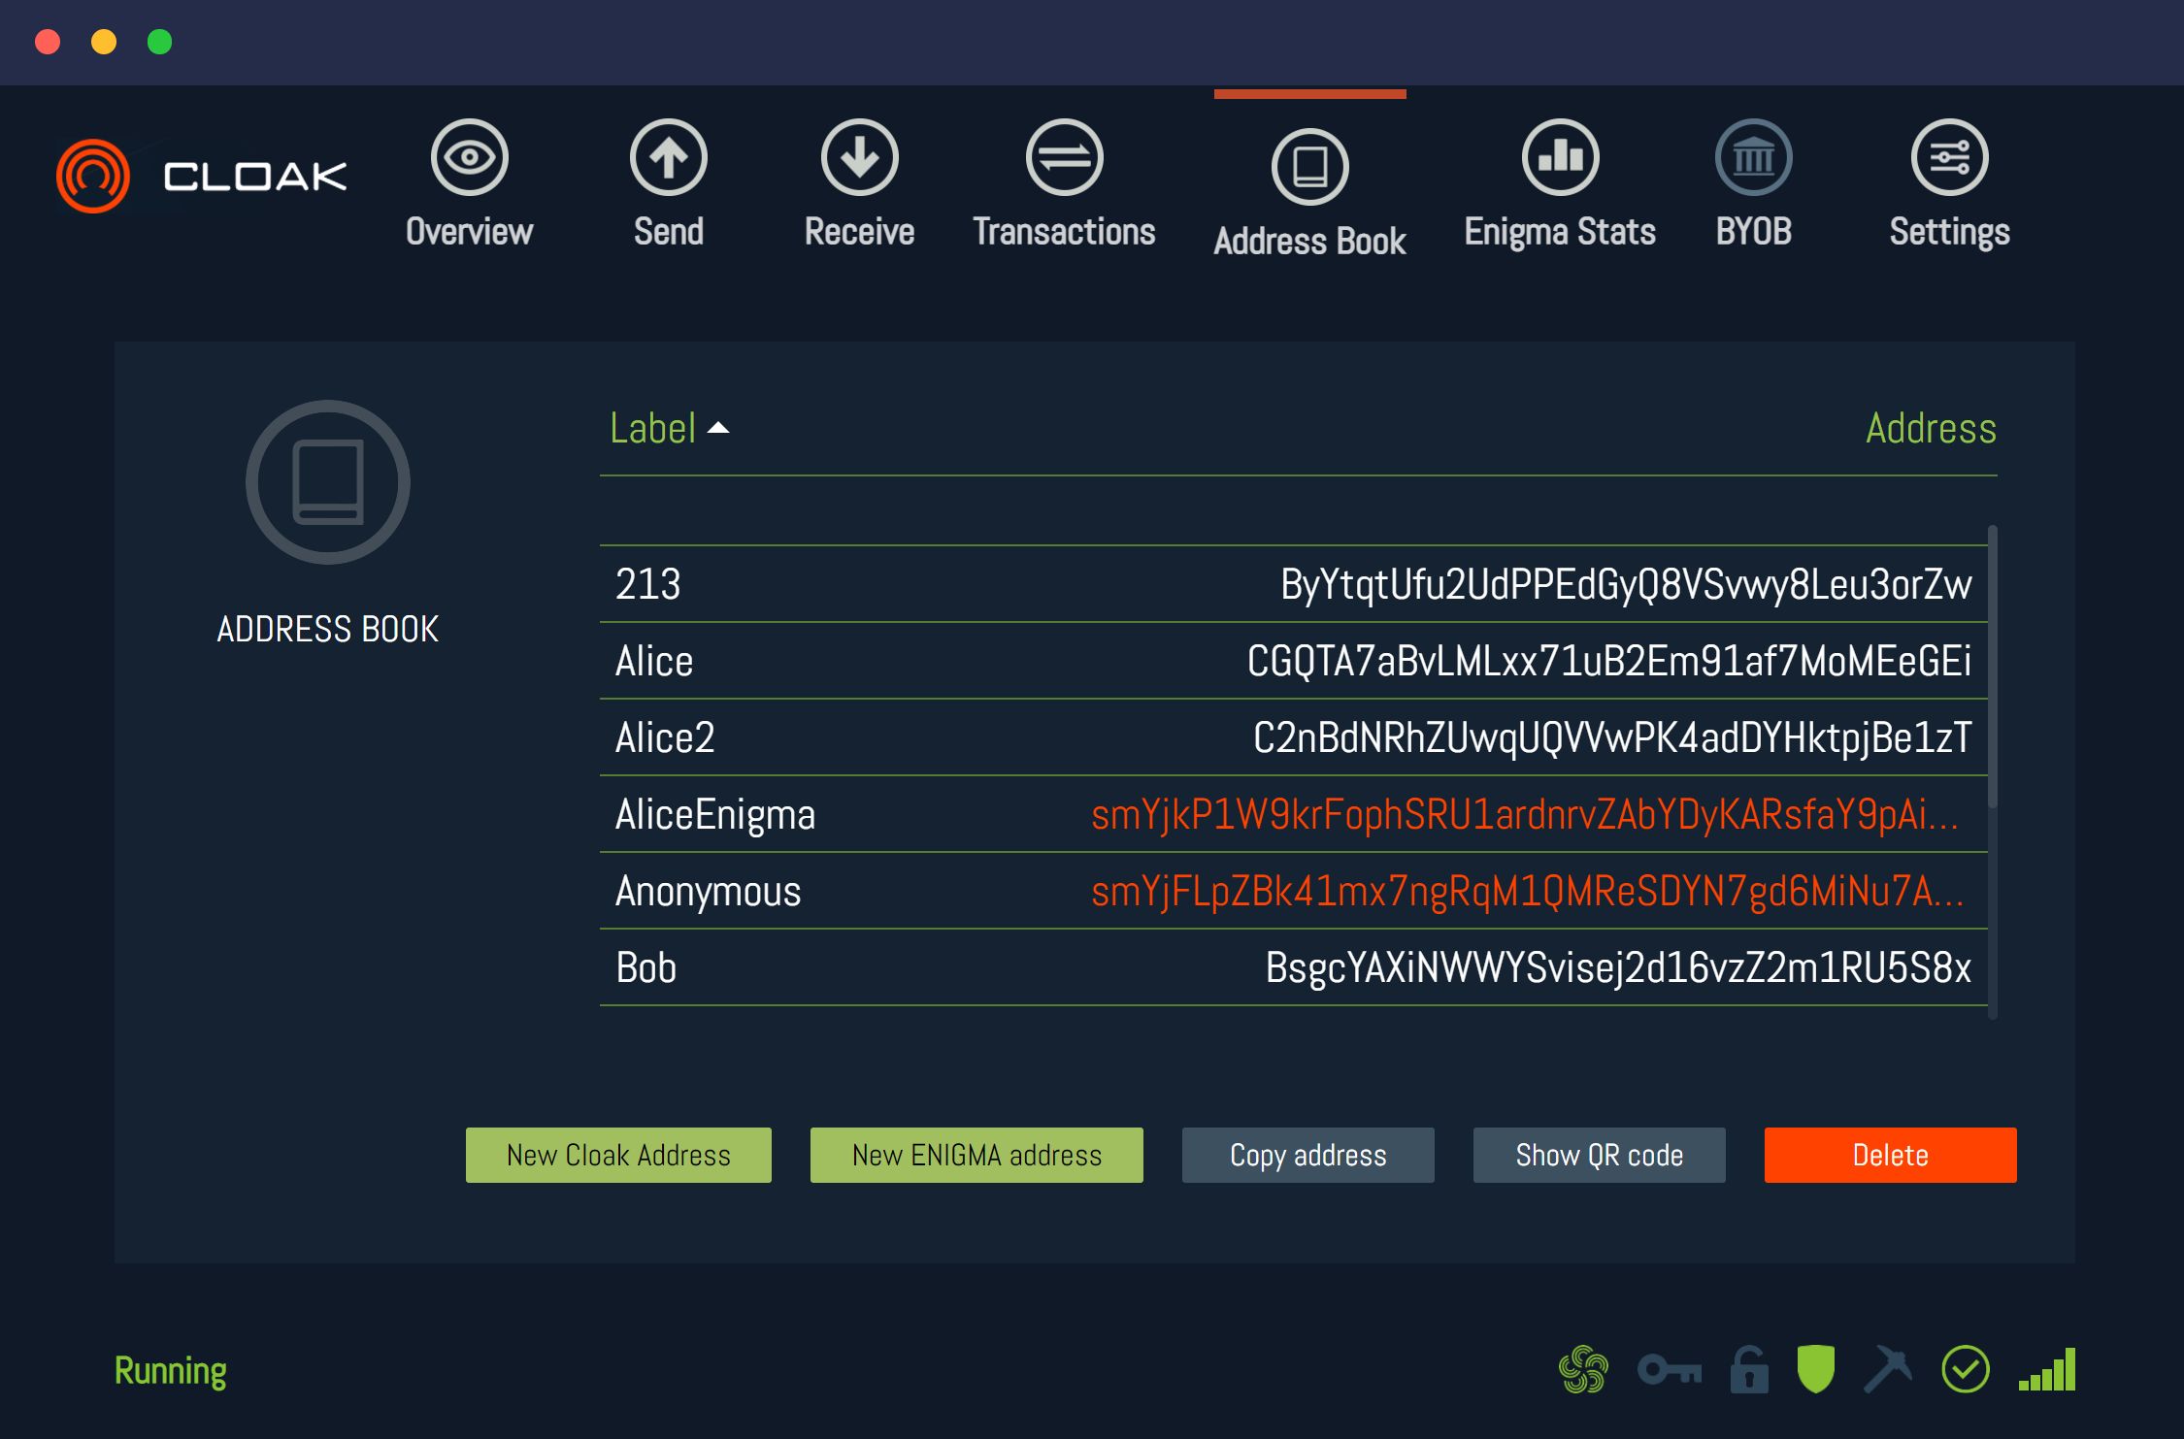Click the green shield status icon
The image size is (2184, 1439).
coord(1816,1369)
